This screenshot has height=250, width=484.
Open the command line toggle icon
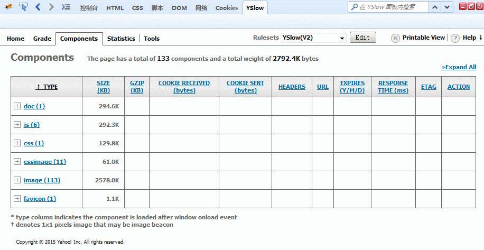66,7
